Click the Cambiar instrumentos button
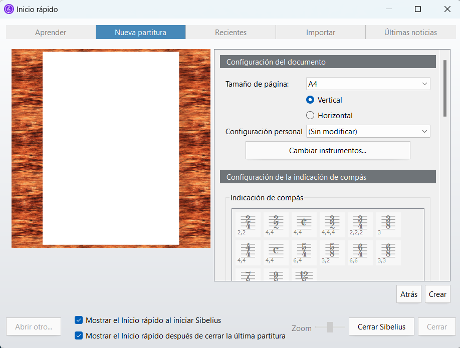The width and height of the screenshot is (460, 348). (x=328, y=150)
